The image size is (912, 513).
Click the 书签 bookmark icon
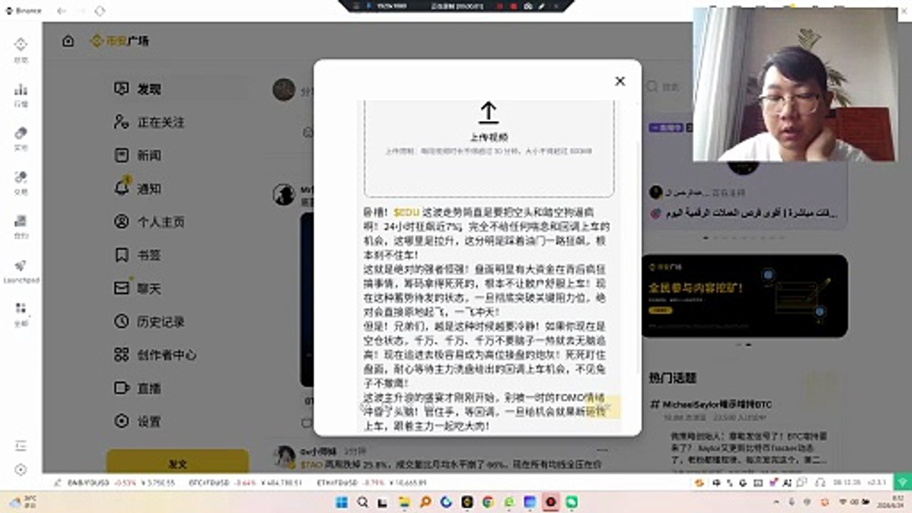[x=122, y=255]
